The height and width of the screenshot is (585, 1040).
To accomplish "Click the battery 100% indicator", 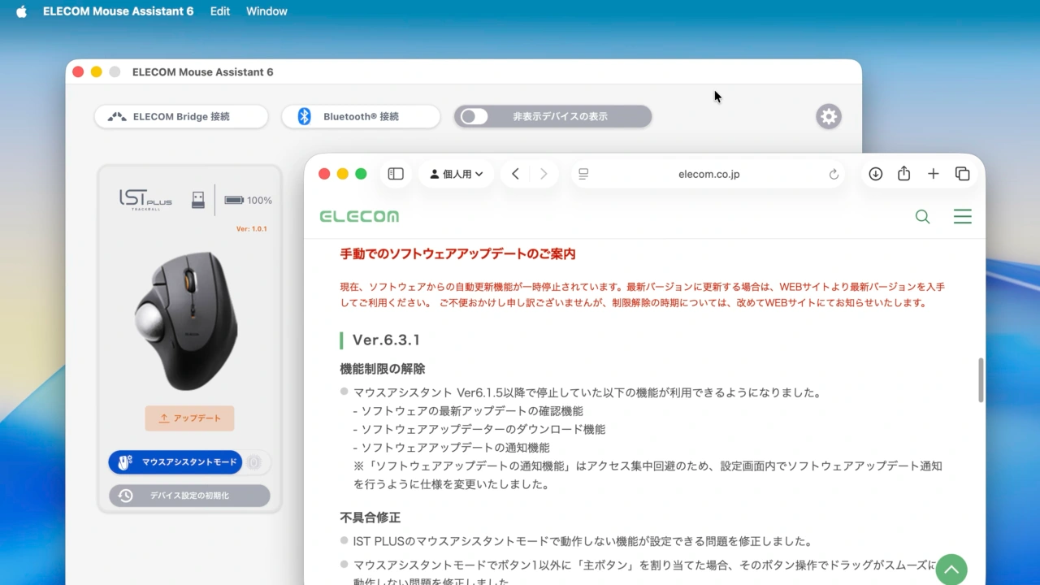I will pos(248,200).
